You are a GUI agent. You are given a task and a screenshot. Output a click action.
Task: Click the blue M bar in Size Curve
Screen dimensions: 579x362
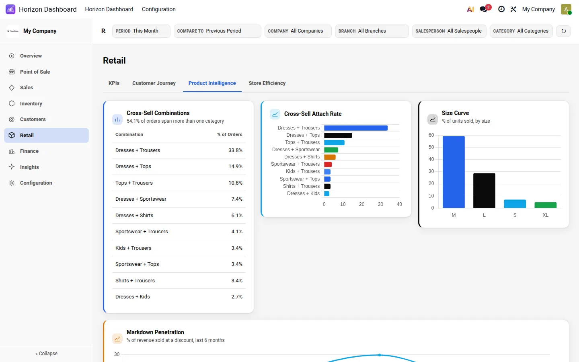454,172
